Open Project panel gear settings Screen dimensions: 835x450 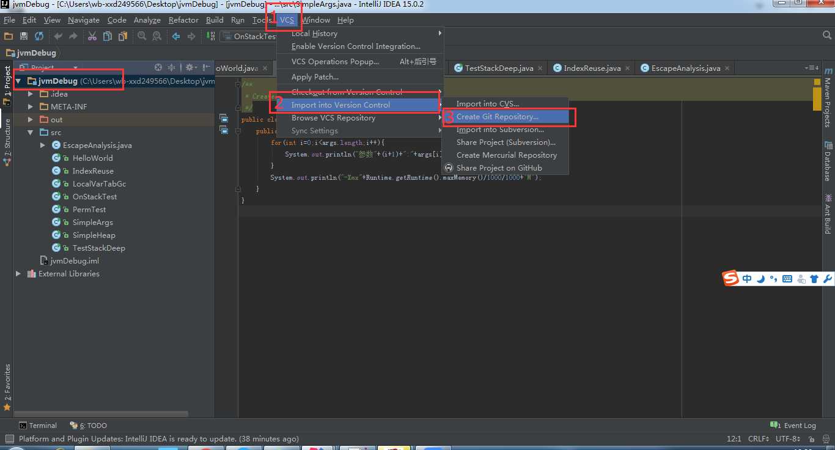click(190, 68)
